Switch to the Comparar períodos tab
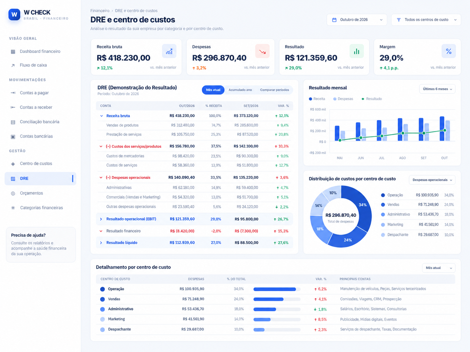470x352 pixels. pos(275,90)
